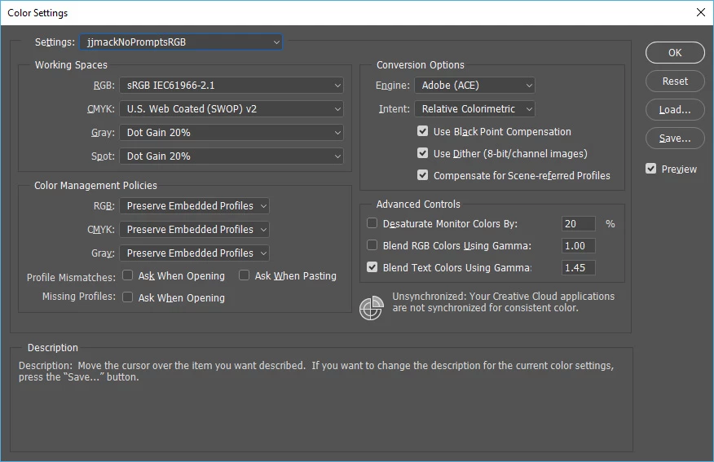Open the conversion Engine dropdown
This screenshot has width=714, height=462.
tap(474, 85)
